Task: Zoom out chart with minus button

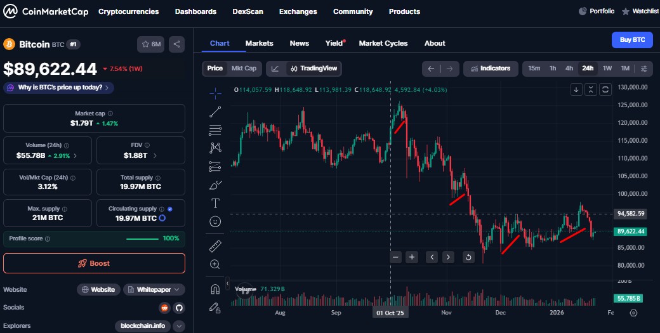Action: 395,258
